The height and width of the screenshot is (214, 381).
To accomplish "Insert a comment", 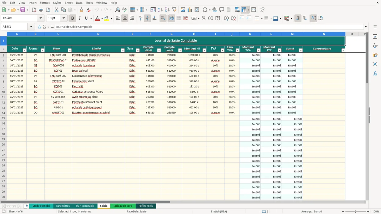I will tap(222, 10).
